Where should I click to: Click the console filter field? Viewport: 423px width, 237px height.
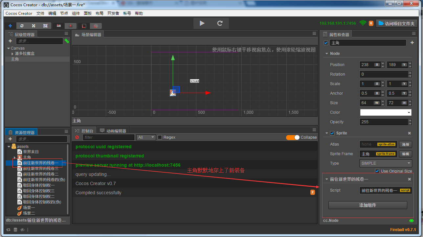[109, 137]
